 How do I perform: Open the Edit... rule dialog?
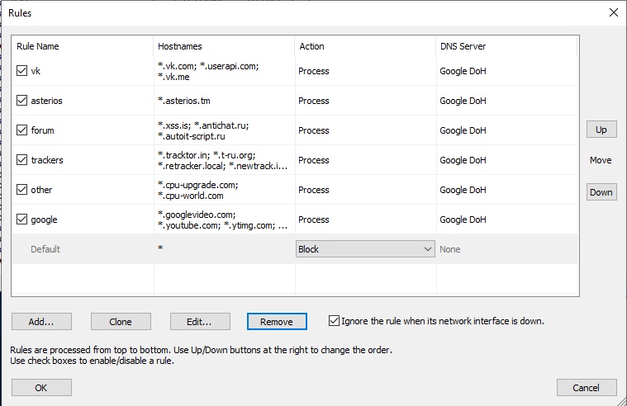tap(199, 321)
